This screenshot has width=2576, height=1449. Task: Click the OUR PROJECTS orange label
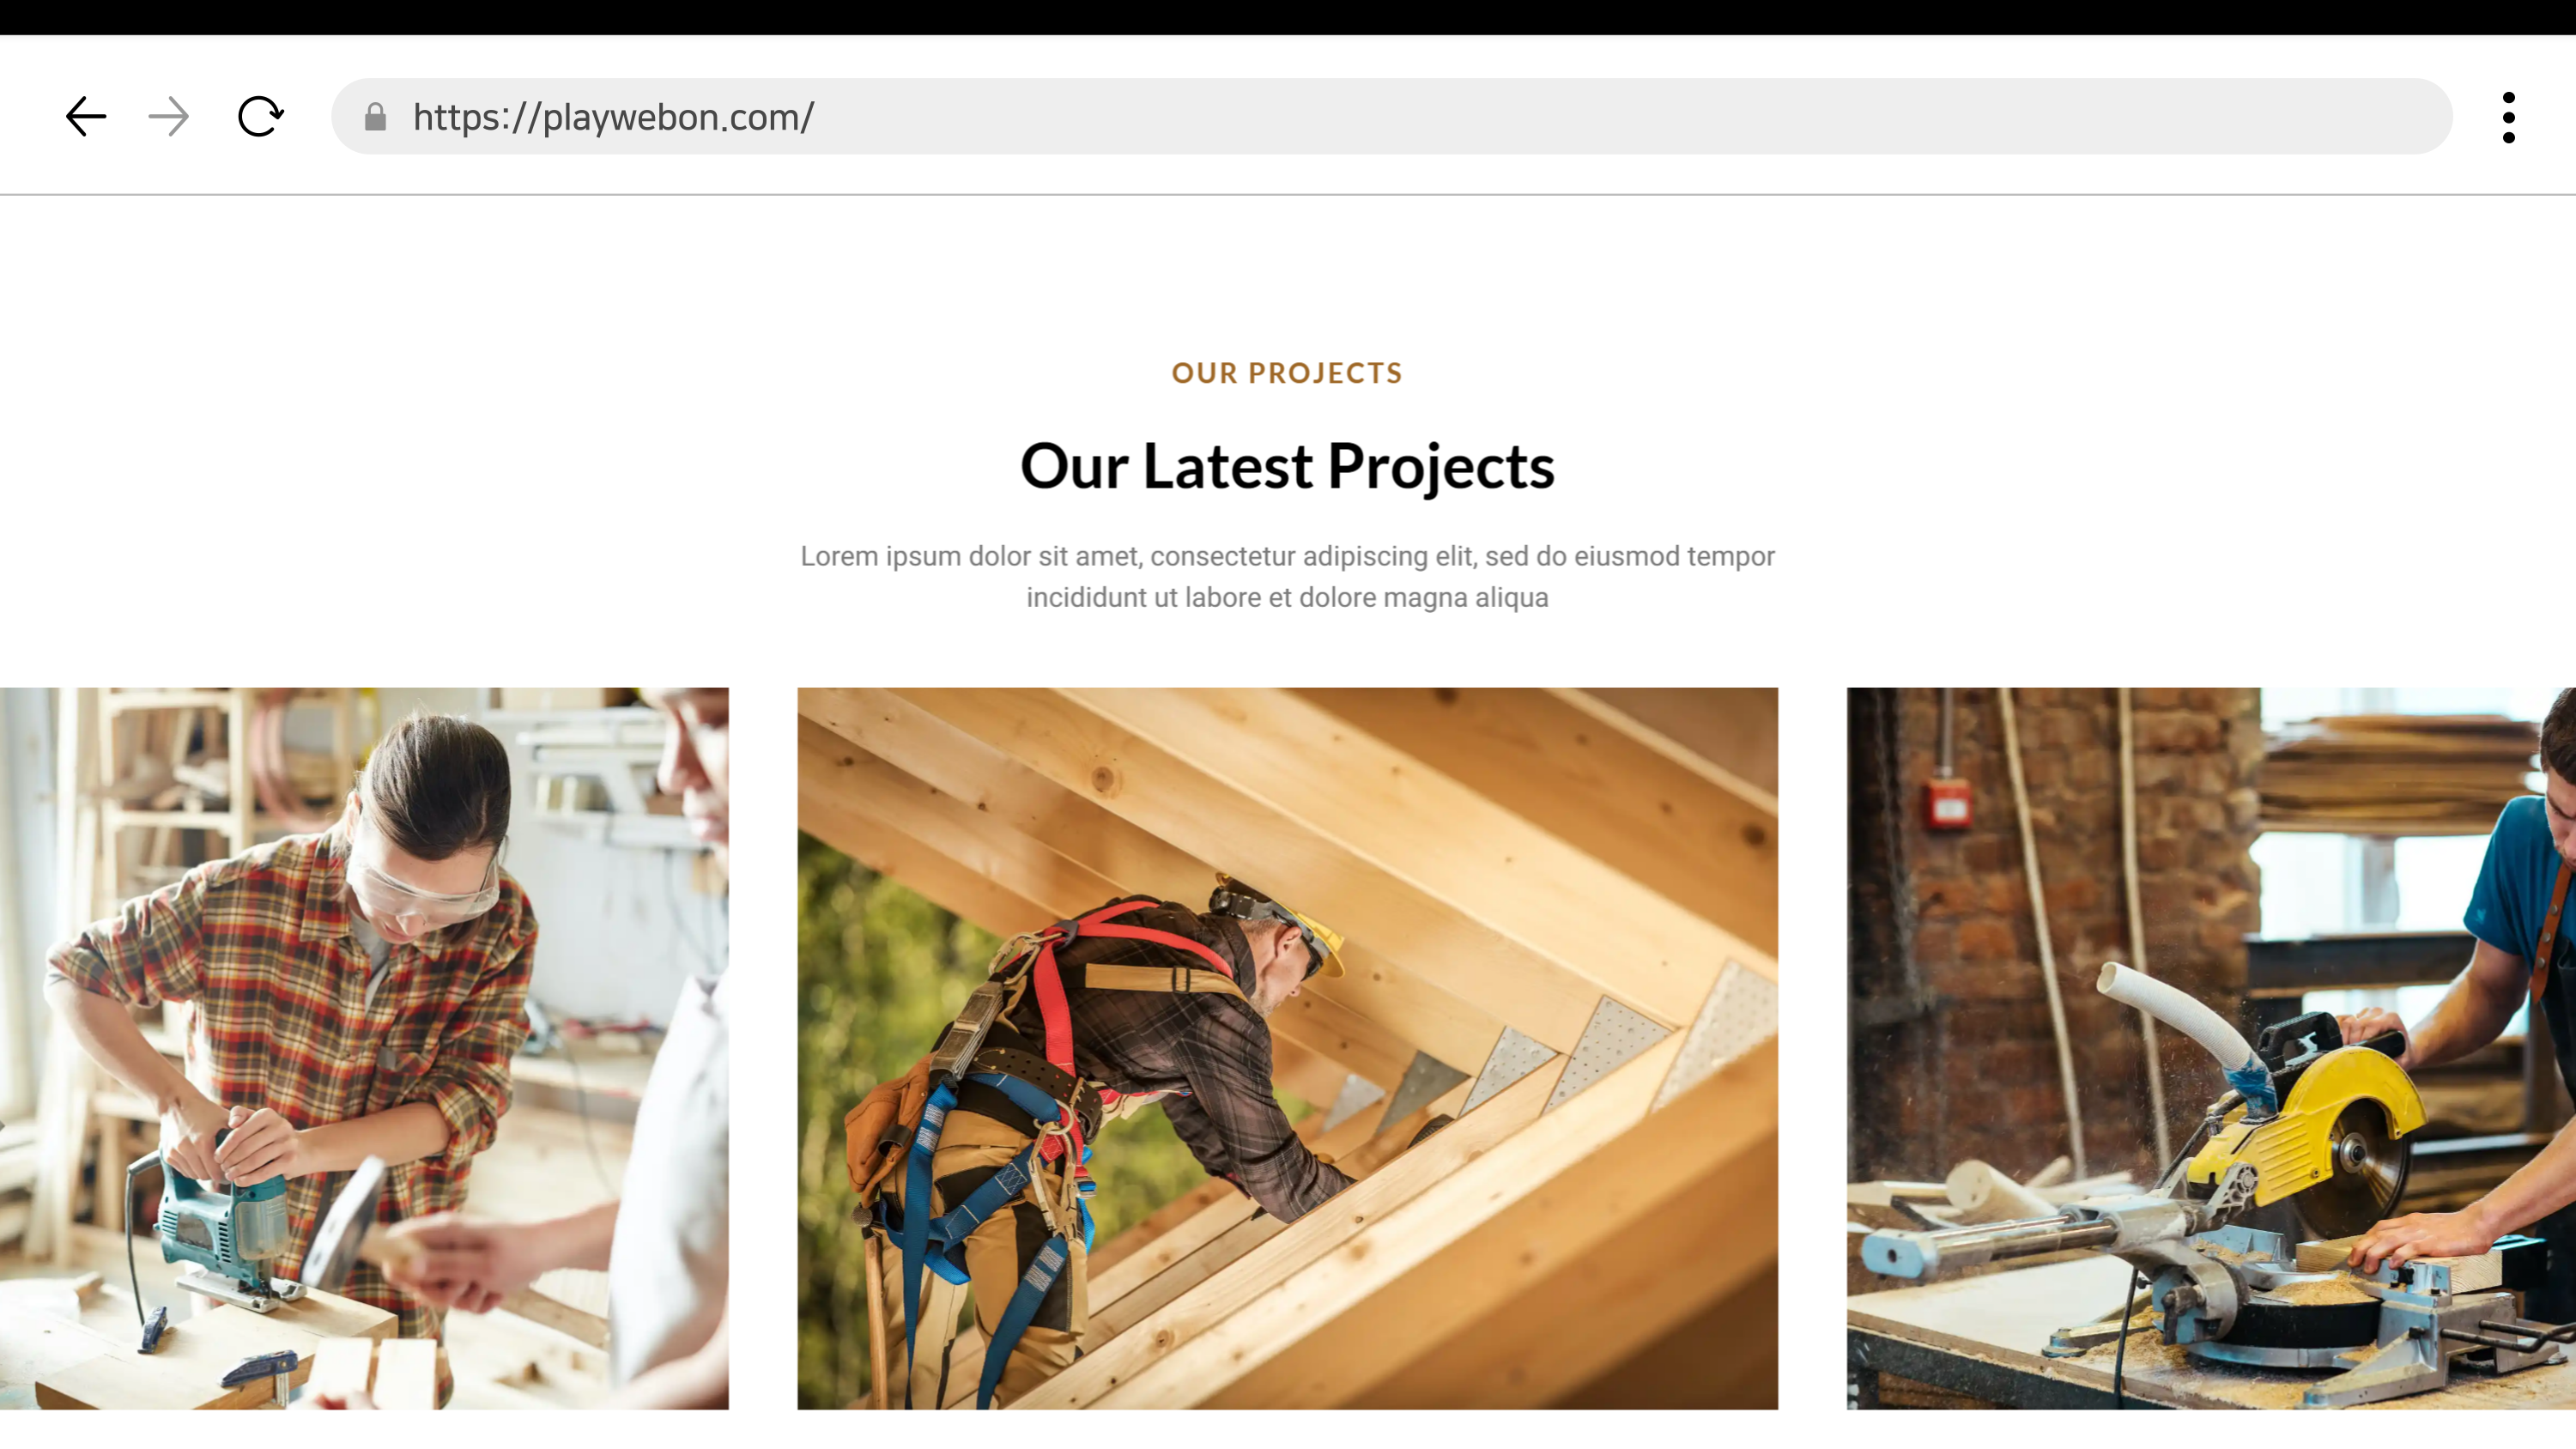[x=1287, y=373]
